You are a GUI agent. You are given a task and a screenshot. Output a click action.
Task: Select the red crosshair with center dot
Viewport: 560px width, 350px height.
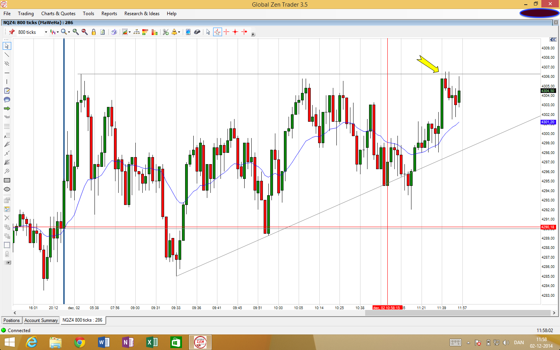235,32
